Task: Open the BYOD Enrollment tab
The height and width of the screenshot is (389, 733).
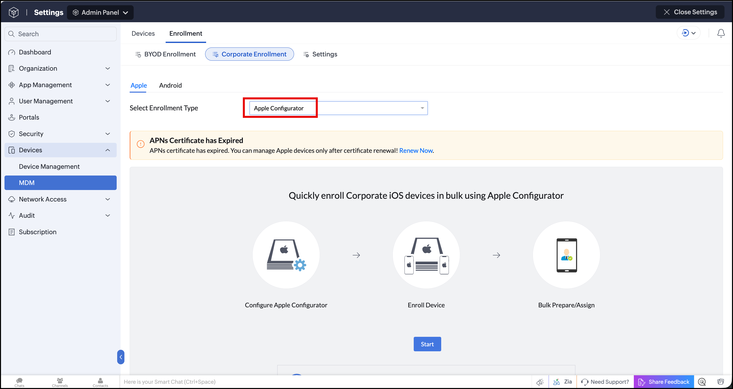Action: coord(165,54)
